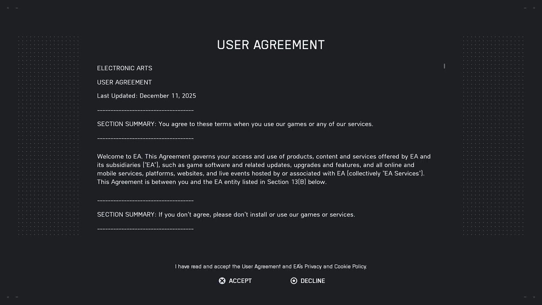Click the plus marker in bottom-left corner
542x305 pixels.
(x=8, y=297)
